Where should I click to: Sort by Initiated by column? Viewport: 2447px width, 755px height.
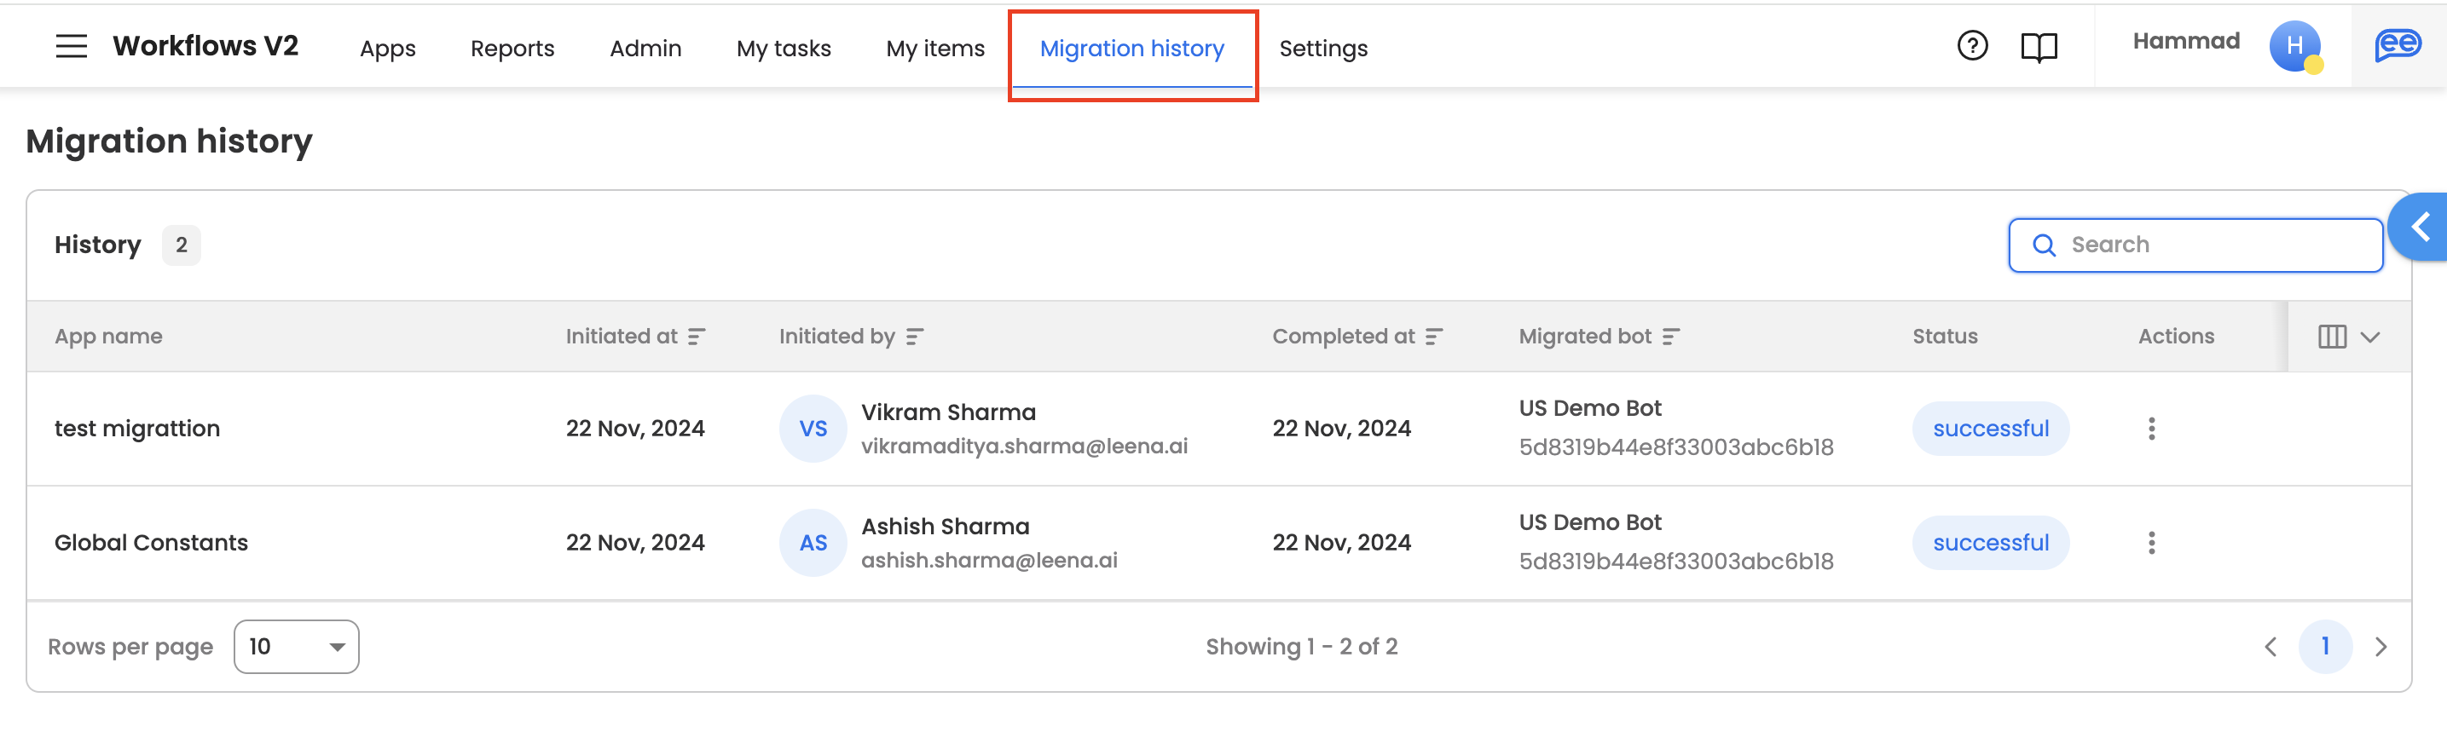(x=914, y=337)
